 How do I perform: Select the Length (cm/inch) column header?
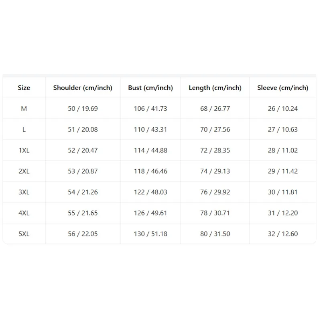pos(215,88)
